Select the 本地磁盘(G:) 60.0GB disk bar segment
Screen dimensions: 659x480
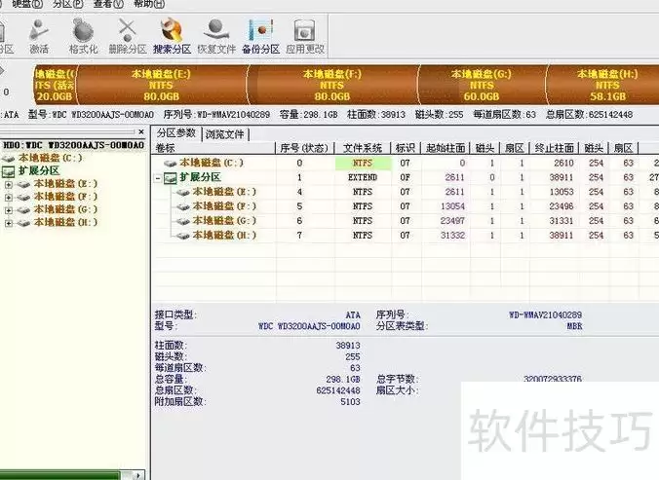(x=482, y=85)
